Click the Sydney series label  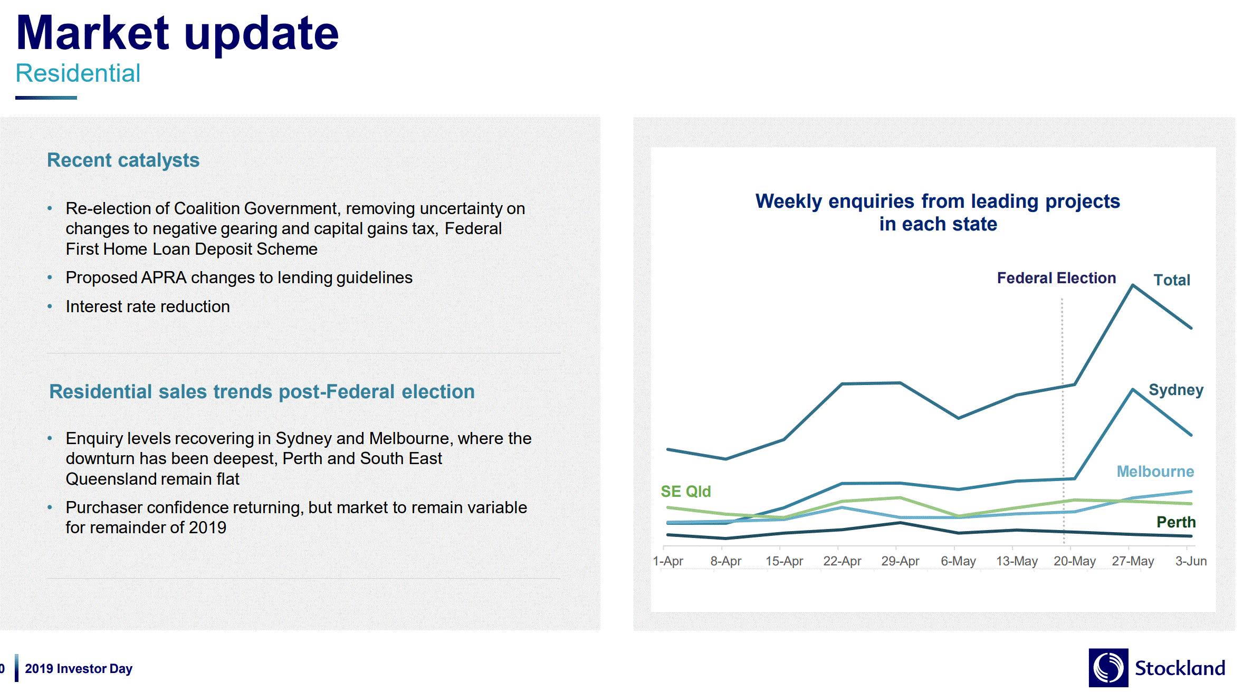point(1175,390)
